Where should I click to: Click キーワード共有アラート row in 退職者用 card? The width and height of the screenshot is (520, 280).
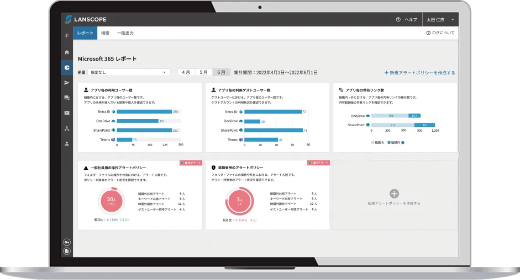click(293, 199)
